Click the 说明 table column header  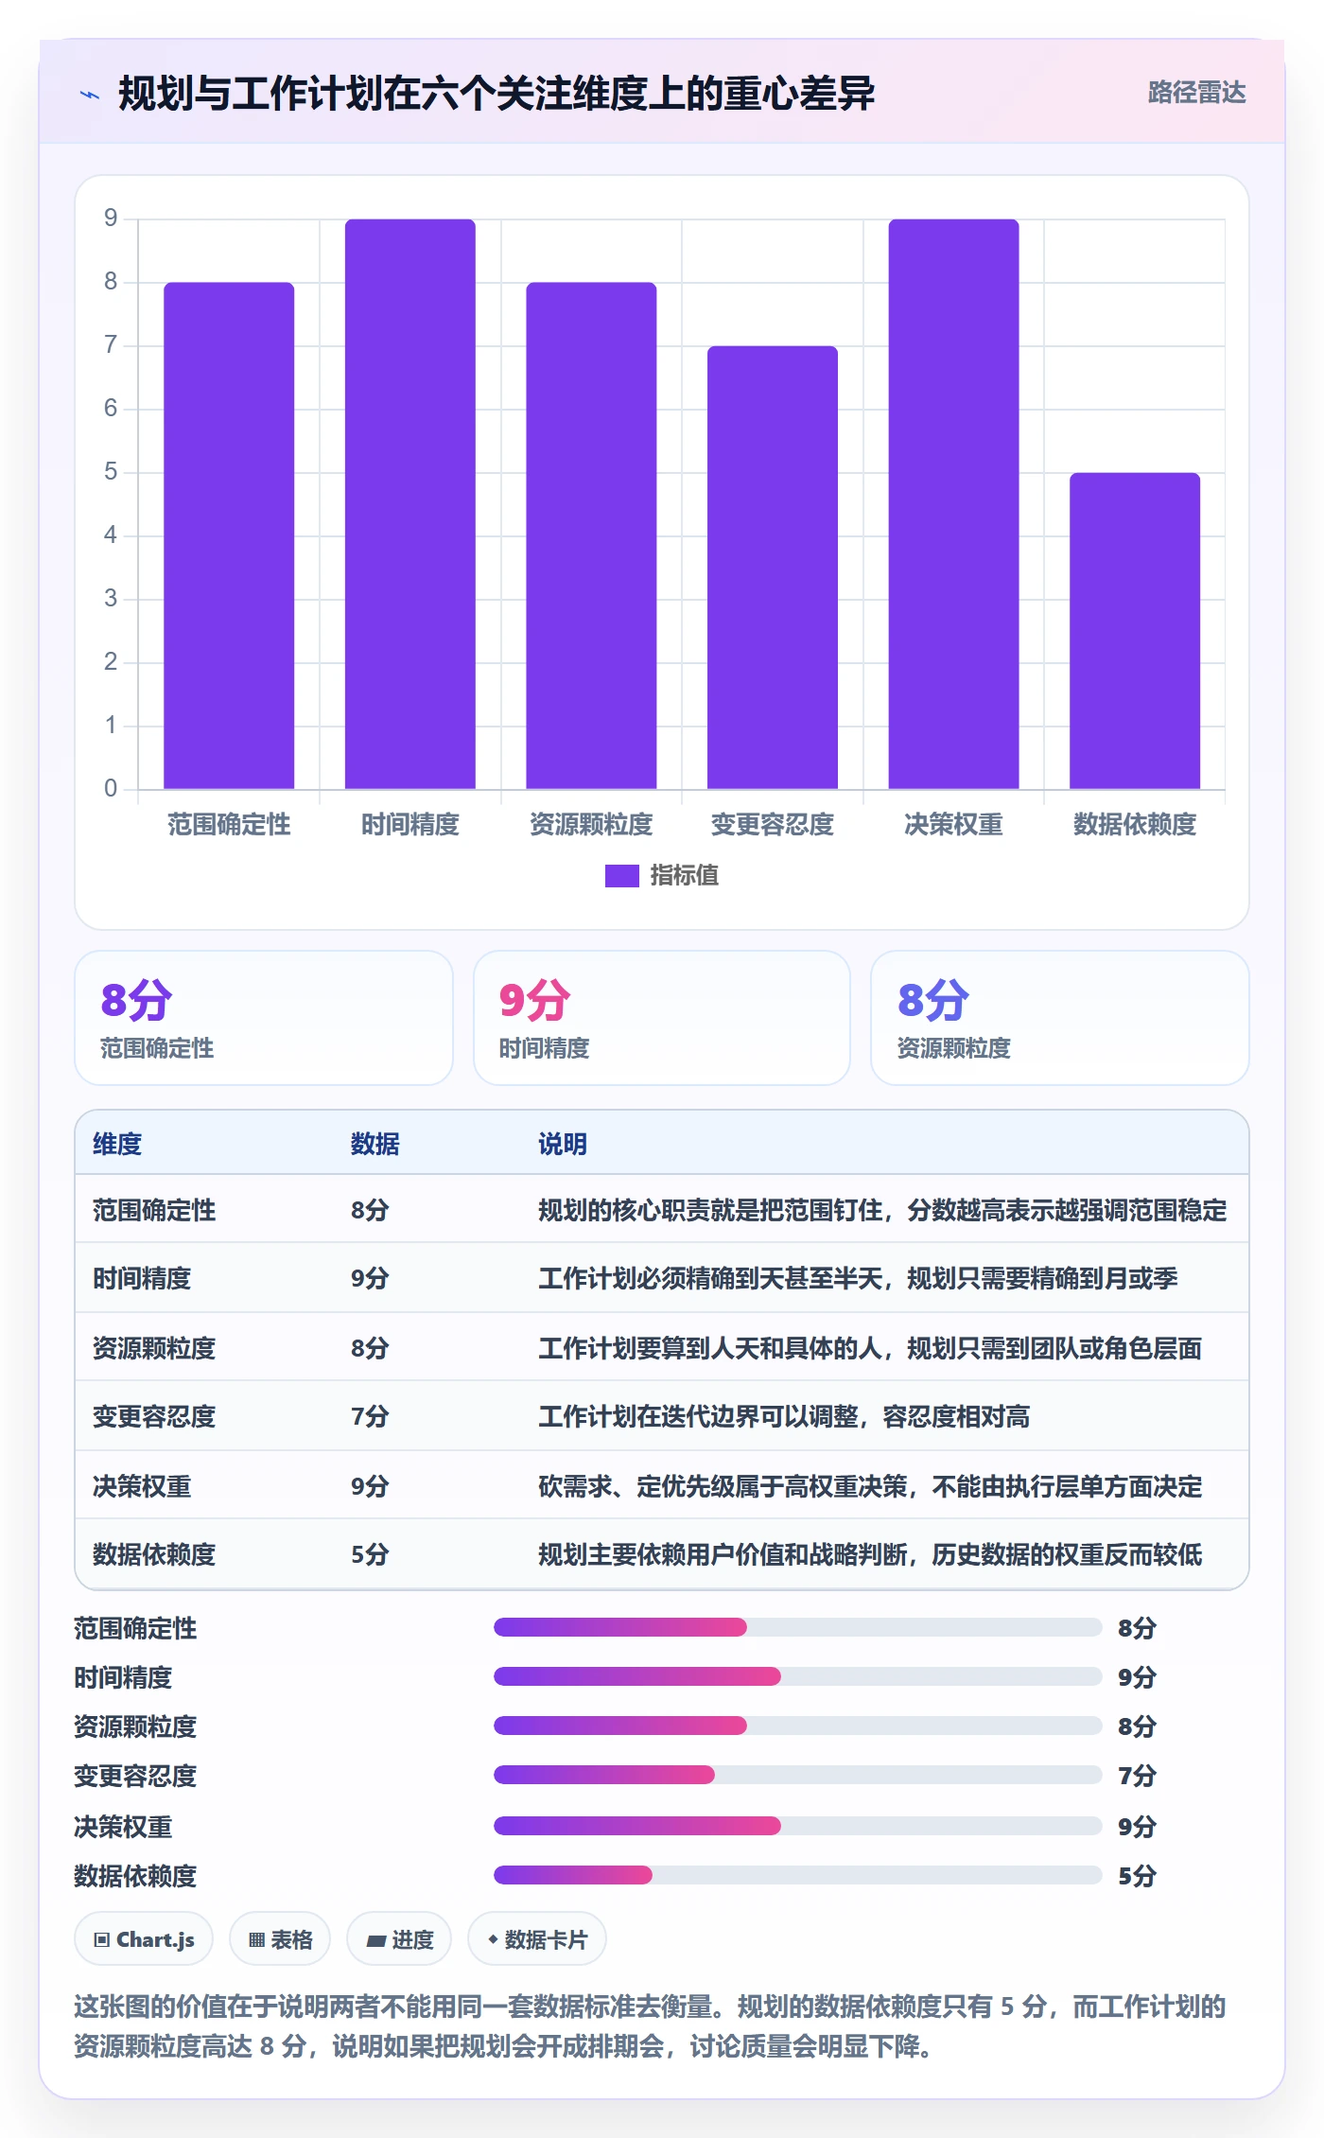[x=563, y=1144]
